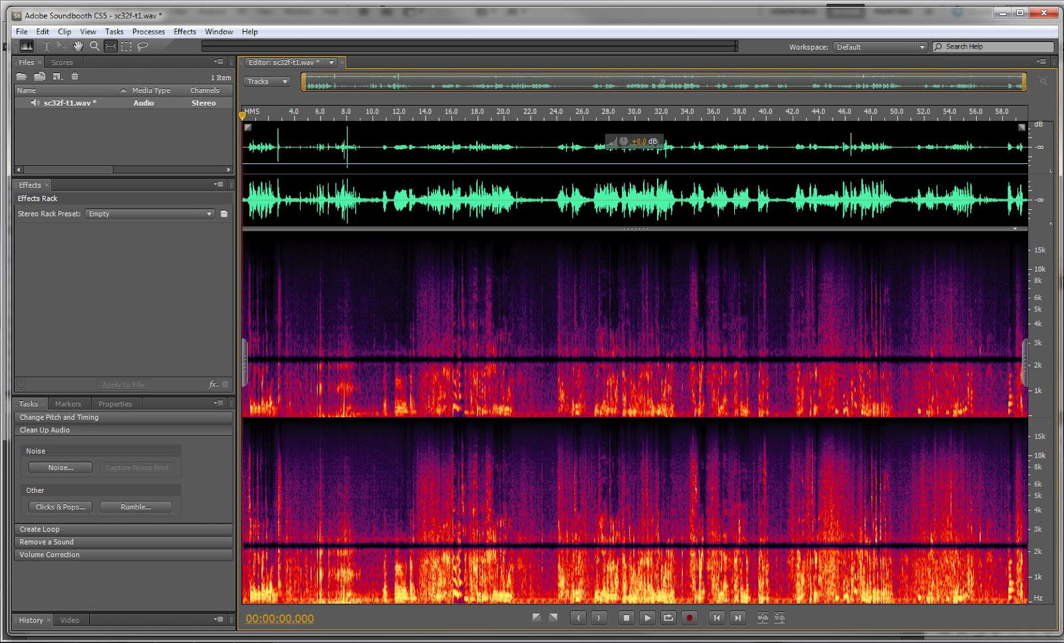Switch to the Properties tab
Viewport: 1064px width, 643px height.
115,404
